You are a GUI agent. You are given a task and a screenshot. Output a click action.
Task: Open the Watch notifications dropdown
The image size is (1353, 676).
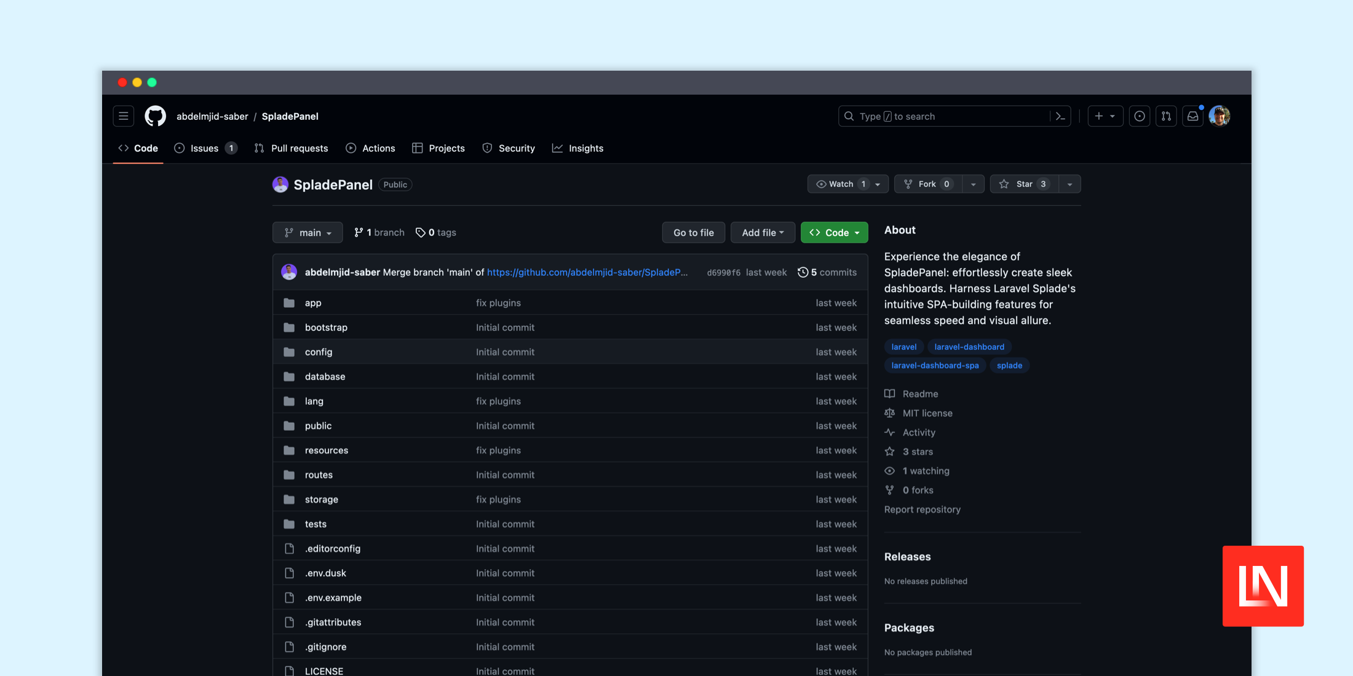tap(848, 184)
